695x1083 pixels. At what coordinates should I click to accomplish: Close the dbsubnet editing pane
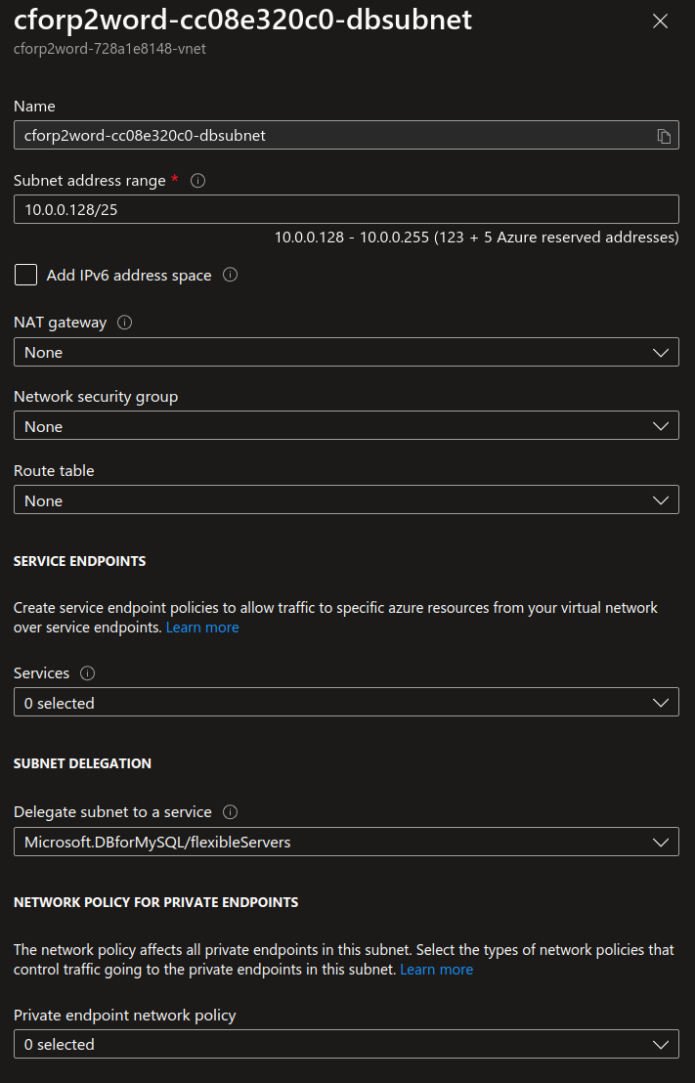tap(660, 21)
